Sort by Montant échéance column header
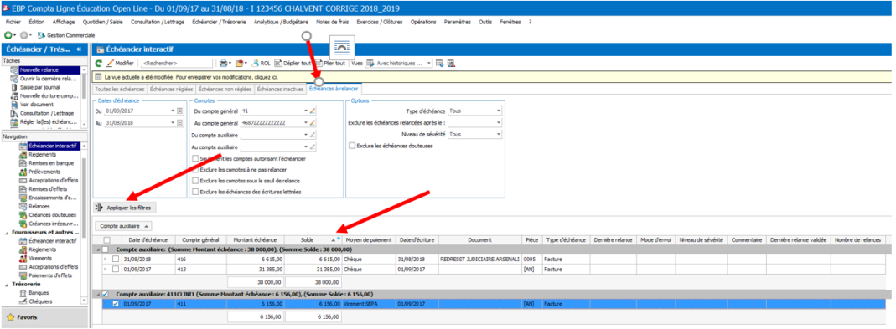The width and height of the screenshot is (896, 329). click(256, 240)
